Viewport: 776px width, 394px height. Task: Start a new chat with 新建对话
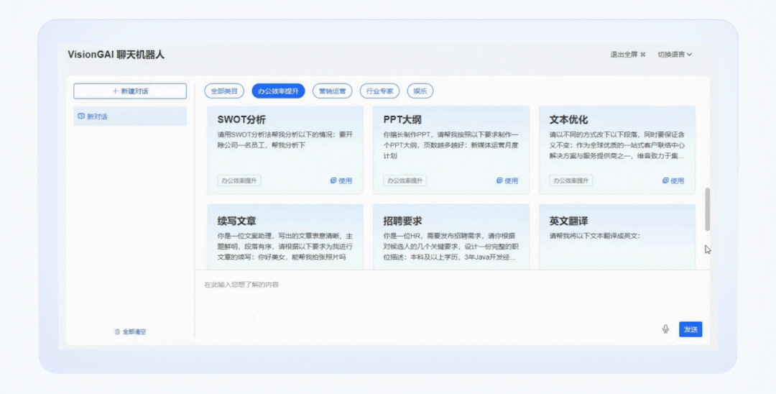(130, 91)
